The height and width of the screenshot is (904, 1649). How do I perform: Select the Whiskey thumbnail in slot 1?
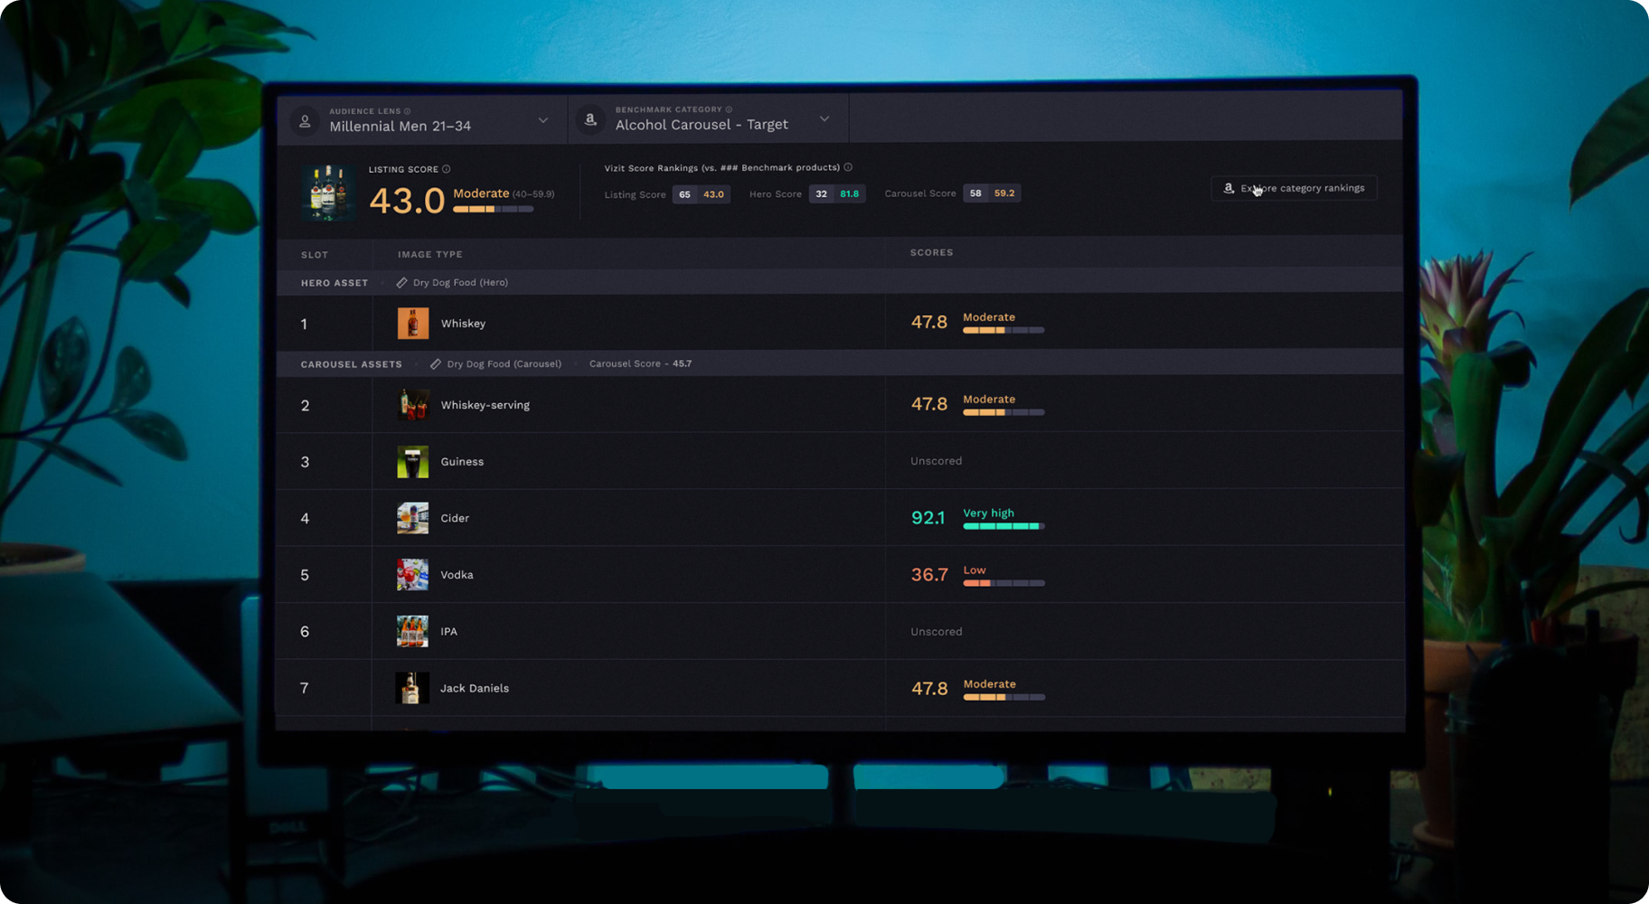click(413, 324)
